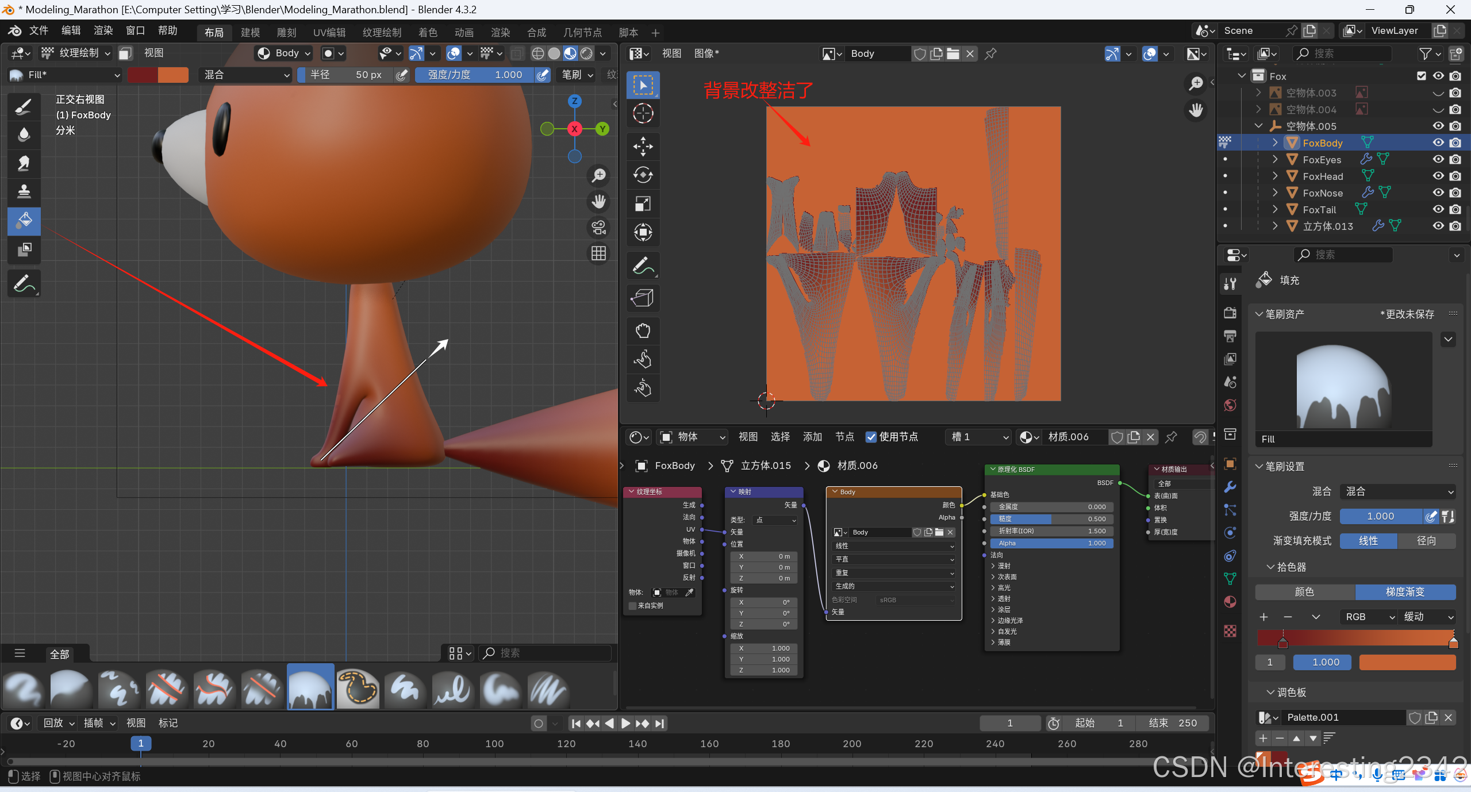Image resolution: width=1471 pixels, height=792 pixels.
Task: Expand the FoxHead outliner item
Action: click(1274, 176)
